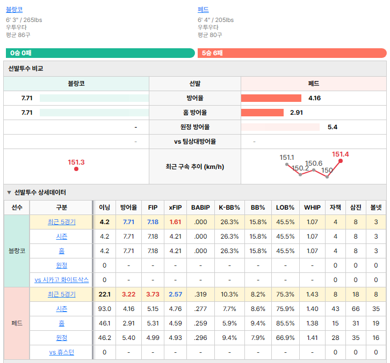Click 페드's 방어율 4.16 bar

(x=271, y=98)
